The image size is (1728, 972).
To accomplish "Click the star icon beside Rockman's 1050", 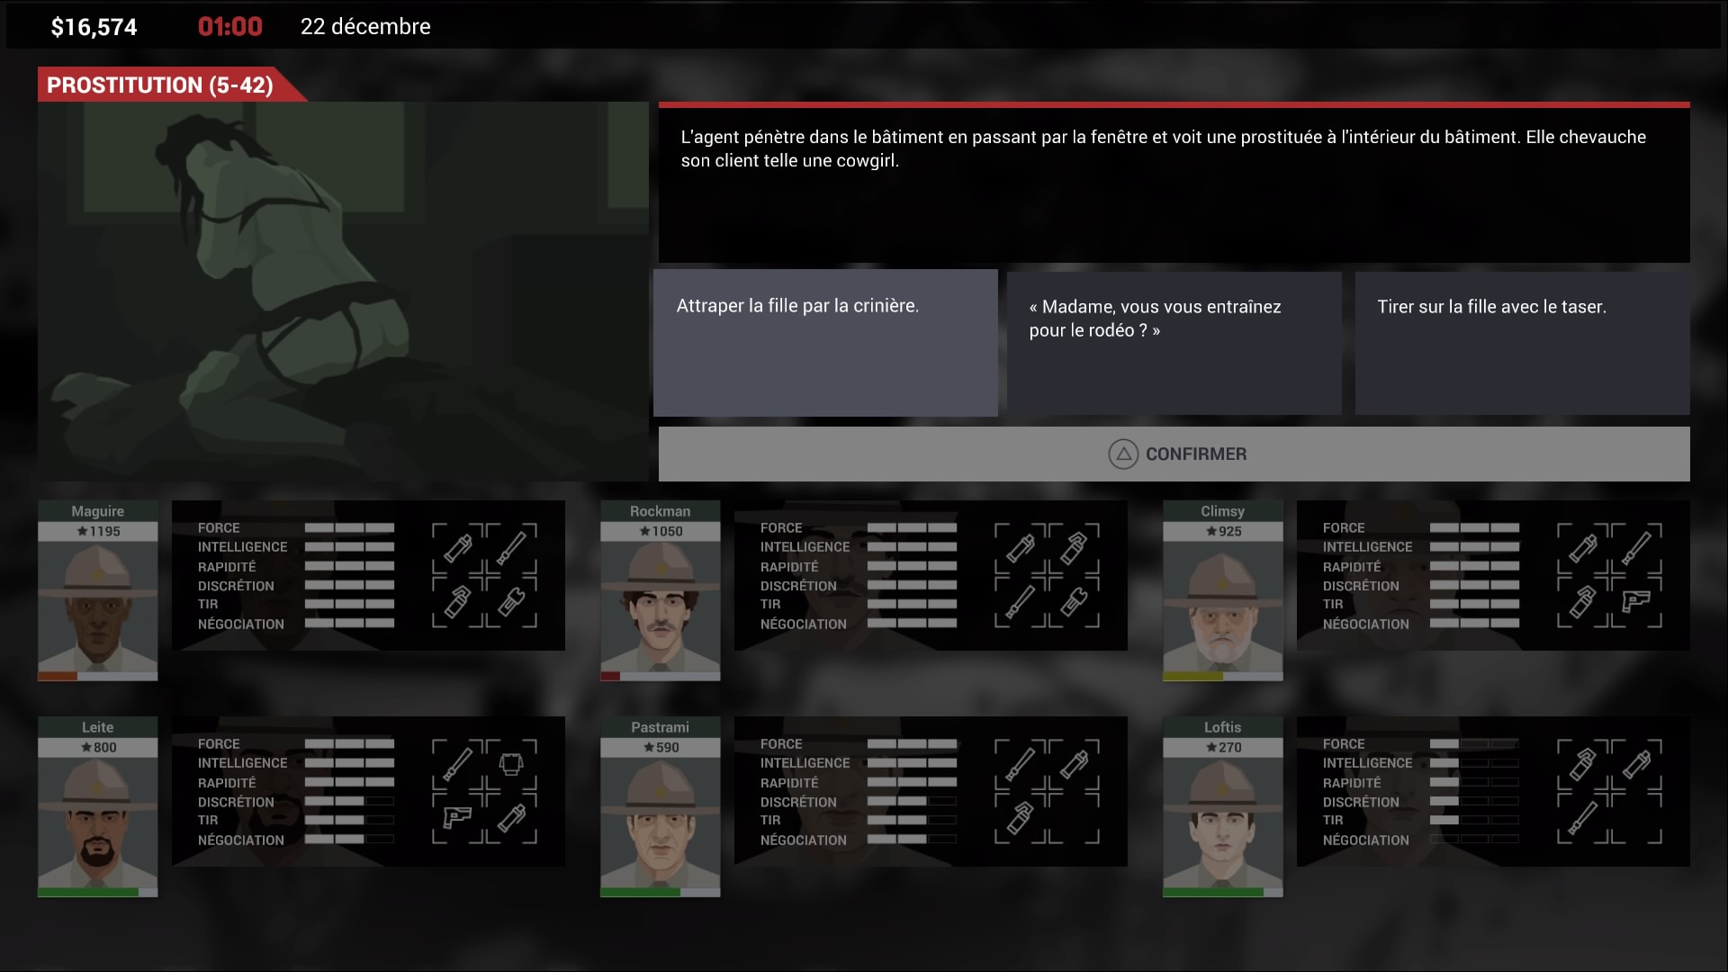I will click(644, 531).
